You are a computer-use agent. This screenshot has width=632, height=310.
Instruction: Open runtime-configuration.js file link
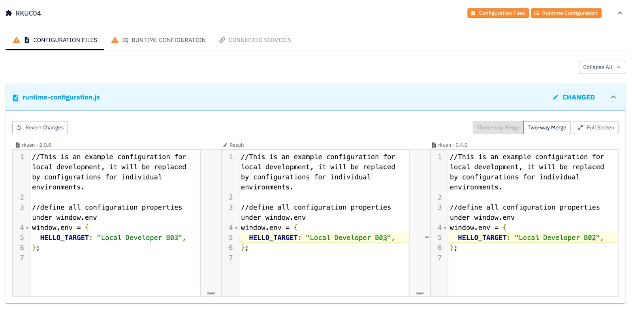(x=61, y=97)
